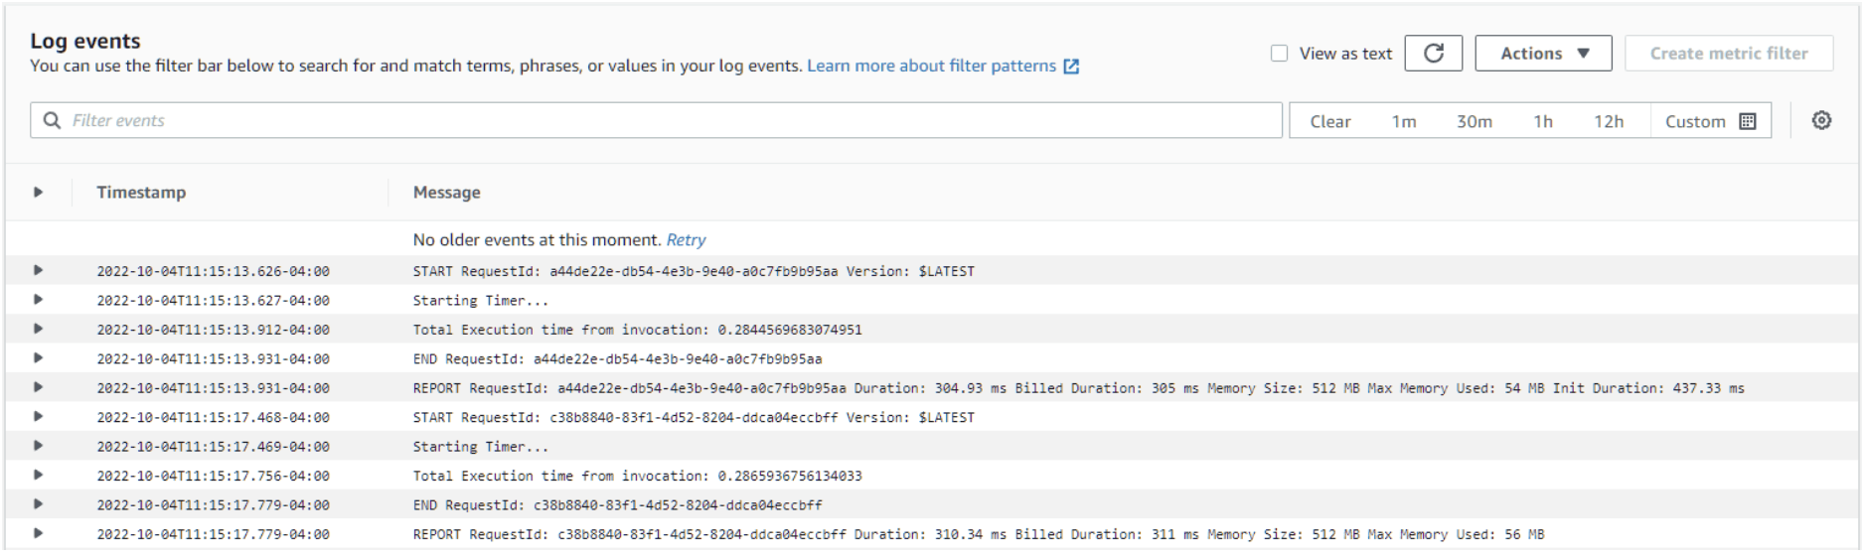Click the refresh log events icon
Image resolution: width=1864 pixels, height=558 pixels.
click(x=1433, y=54)
